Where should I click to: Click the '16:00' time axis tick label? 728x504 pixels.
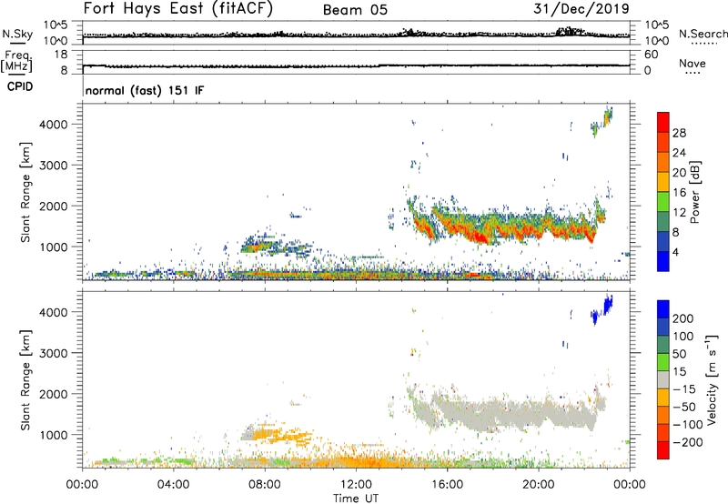point(447,485)
